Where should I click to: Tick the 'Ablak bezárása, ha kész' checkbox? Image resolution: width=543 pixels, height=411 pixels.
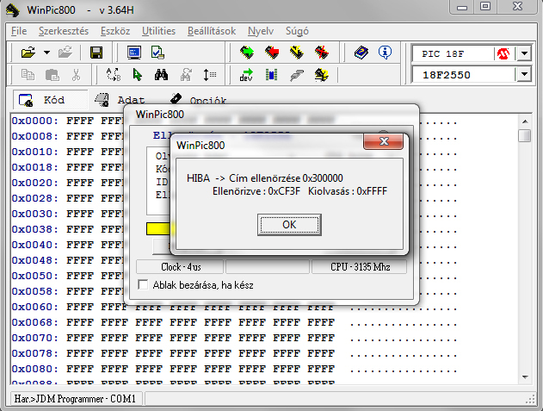143,284
